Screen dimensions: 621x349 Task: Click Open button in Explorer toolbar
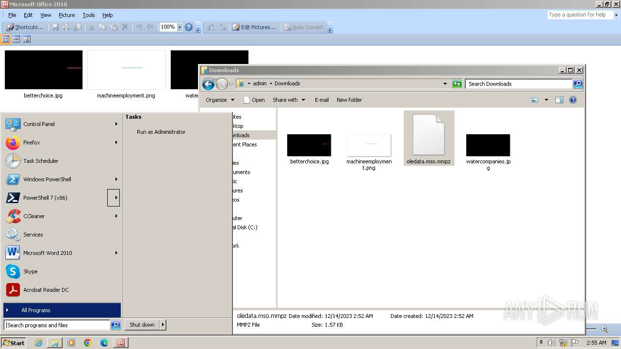(x=254, y=100)
